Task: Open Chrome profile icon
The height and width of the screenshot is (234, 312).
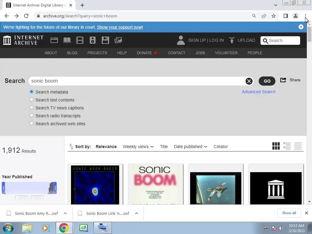Action: pos(296,16)
